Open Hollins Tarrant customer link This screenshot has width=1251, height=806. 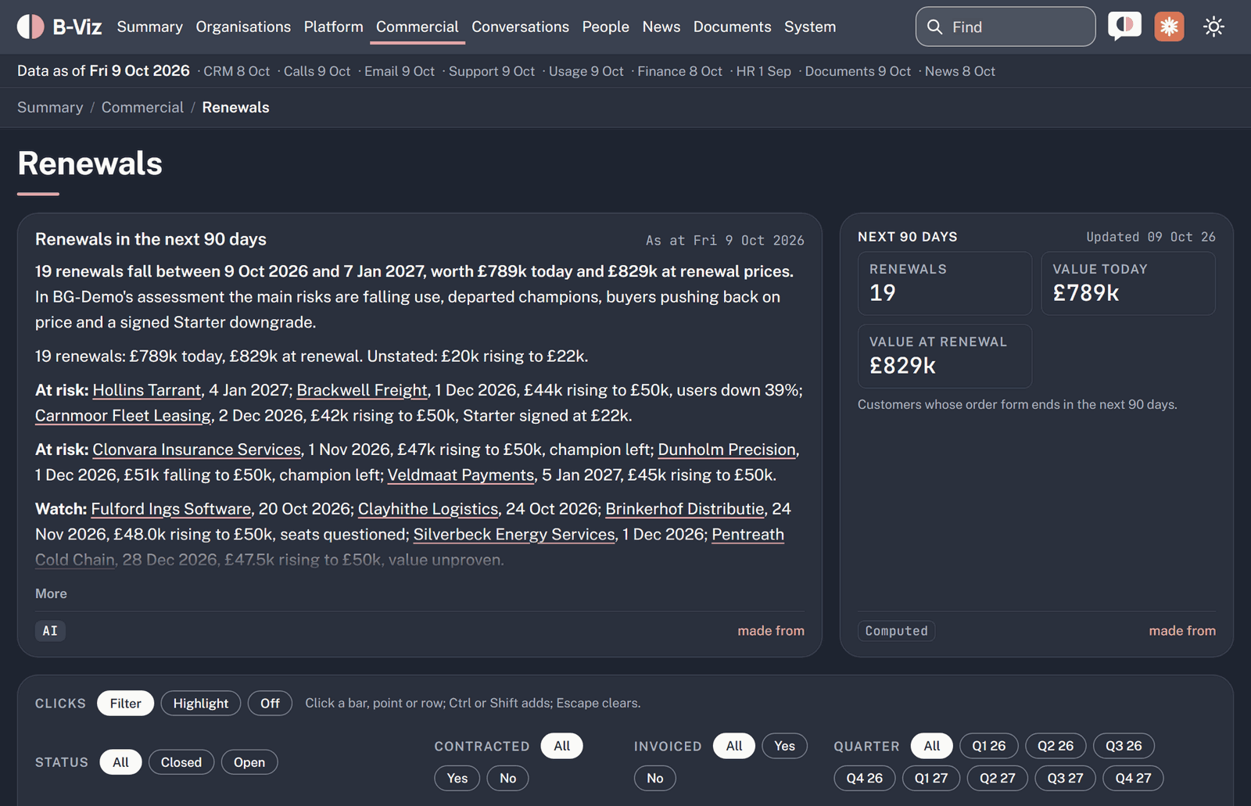click(x=147, y=390)
